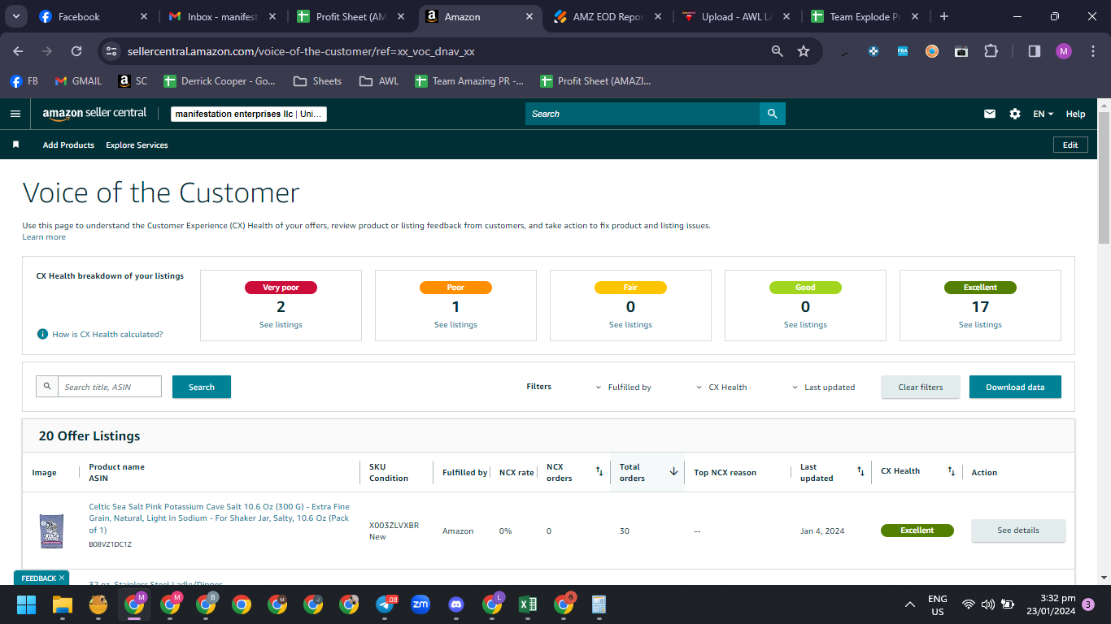
Task: Sort by the Total orders down arrow
Action: tap(673, 471)
